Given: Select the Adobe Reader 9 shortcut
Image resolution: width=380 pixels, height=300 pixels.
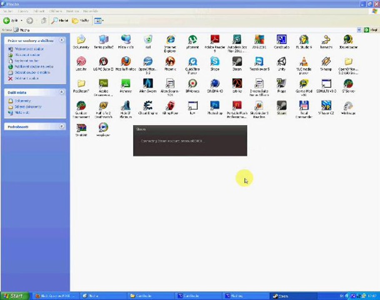Looking at the screenshot, I should pyautogui.click(x=215, y=44).
